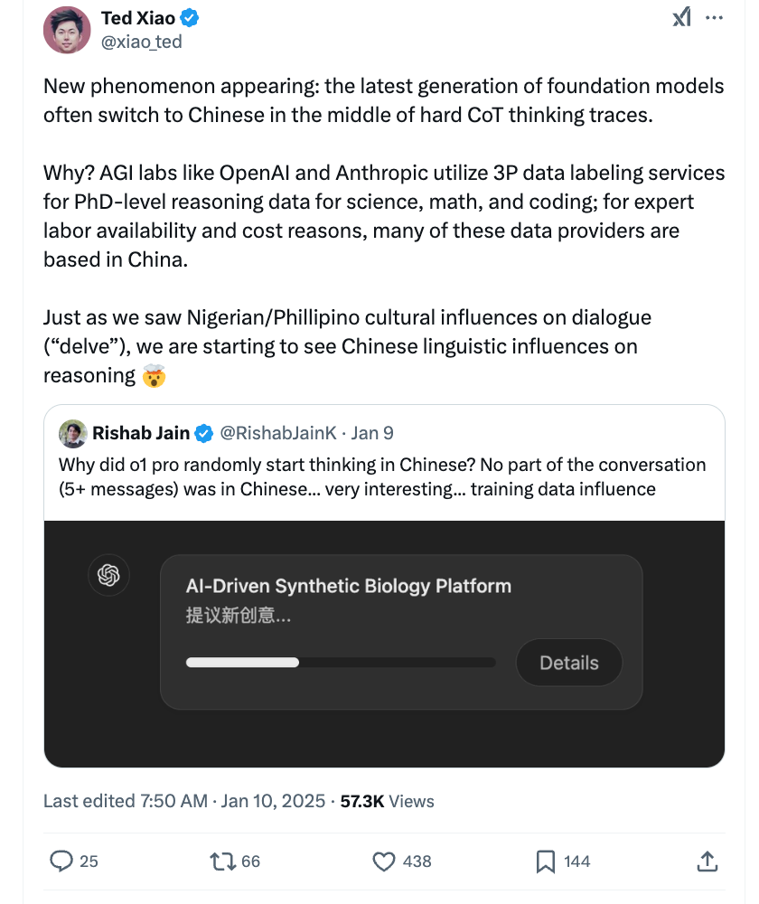This screenshot has width=759, height=904.
Task: Click Ted Xiao's profile avatar
Action: [67, 30]
